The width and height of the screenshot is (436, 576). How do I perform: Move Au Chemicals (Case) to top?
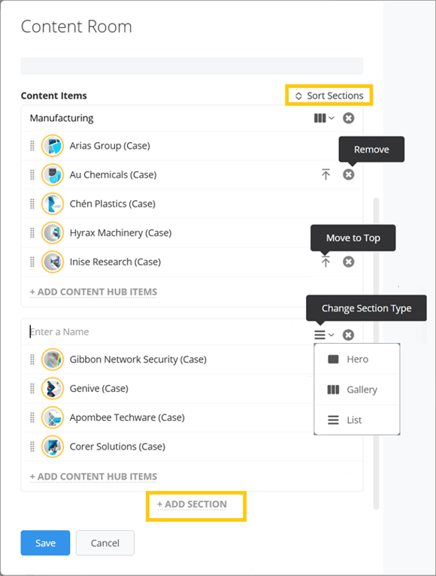point(325,174)
